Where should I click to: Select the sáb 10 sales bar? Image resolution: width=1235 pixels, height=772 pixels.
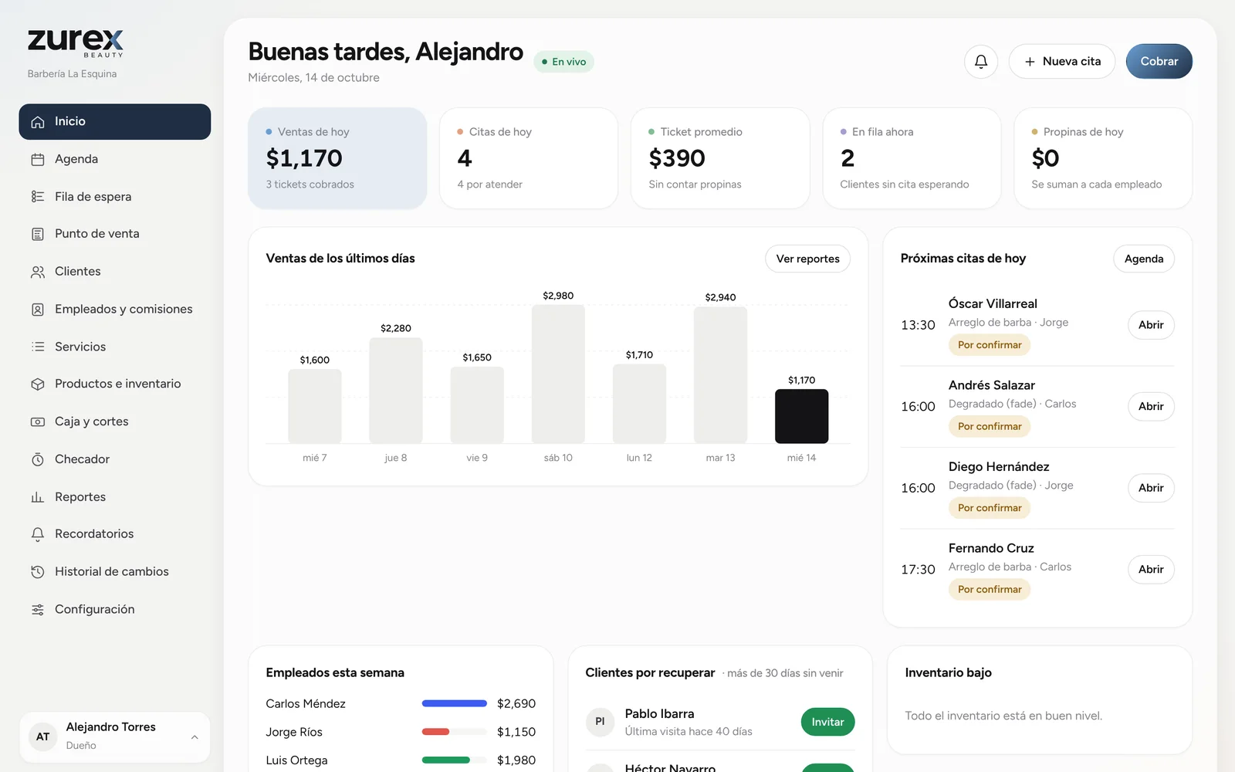click(558, 374)
